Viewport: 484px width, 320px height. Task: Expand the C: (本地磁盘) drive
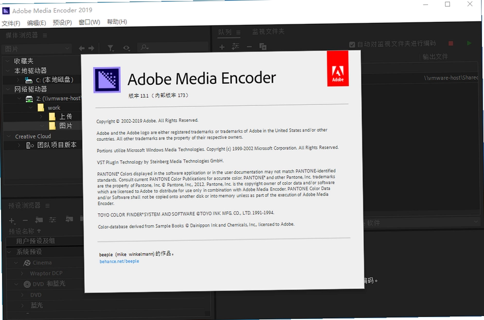[x=18, y=80]
